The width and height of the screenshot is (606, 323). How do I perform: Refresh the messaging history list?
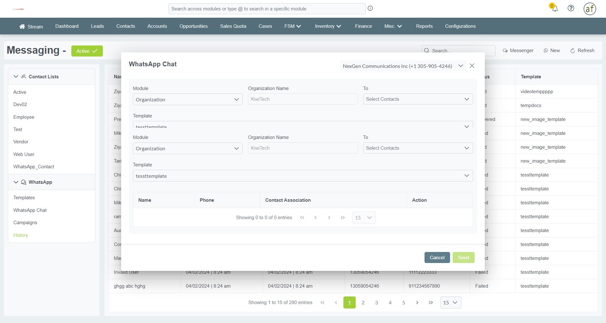point(582,51)
